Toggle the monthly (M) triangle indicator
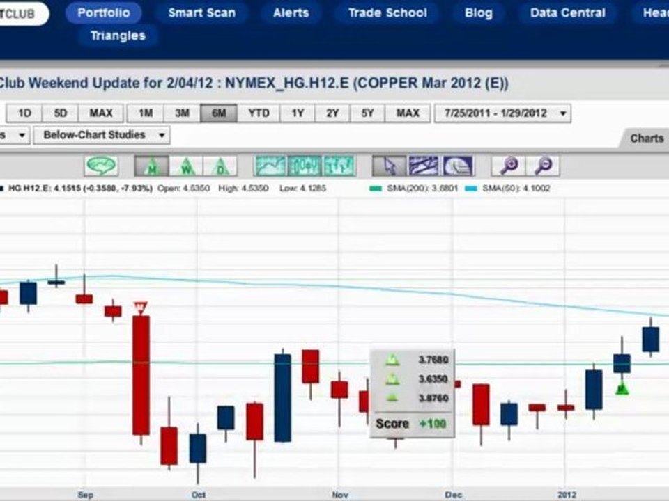The height and width of the screenshot is (501, 669). tap(151, 166)
